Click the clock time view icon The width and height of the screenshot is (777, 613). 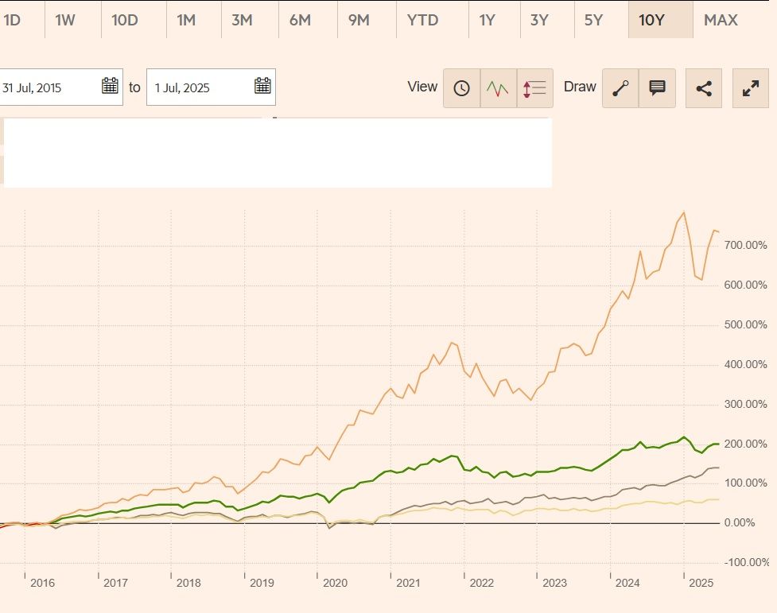tap(461, 88)
